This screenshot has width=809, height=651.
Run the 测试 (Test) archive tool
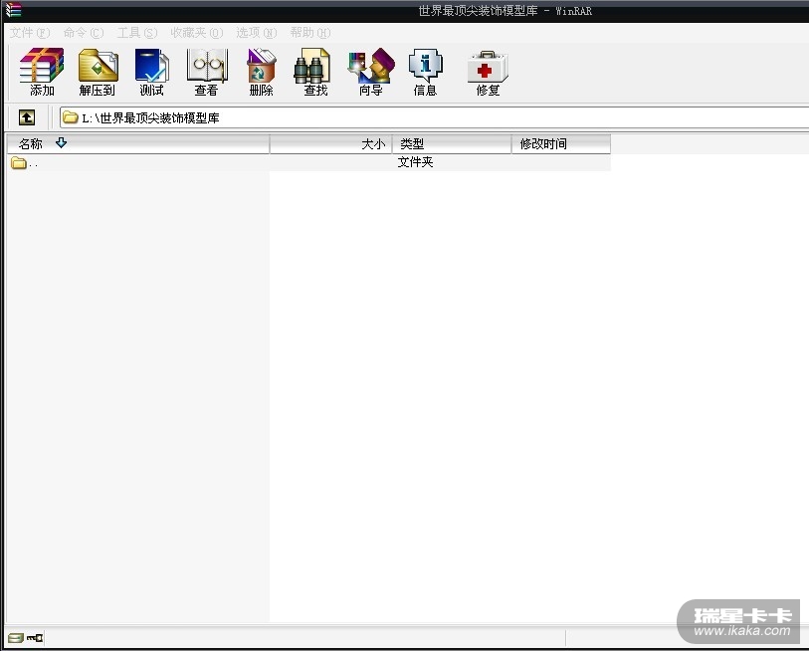pos(151,72)
